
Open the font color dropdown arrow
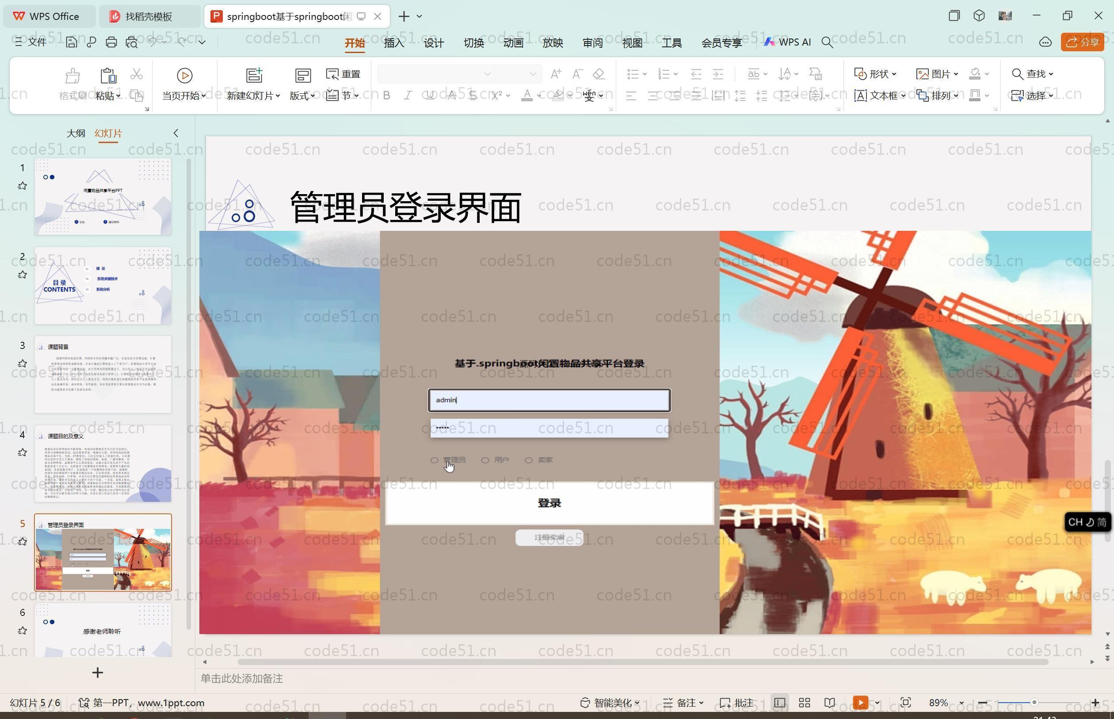539,96
